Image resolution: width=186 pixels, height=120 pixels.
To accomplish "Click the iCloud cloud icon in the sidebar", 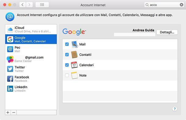I will [10, 29].
